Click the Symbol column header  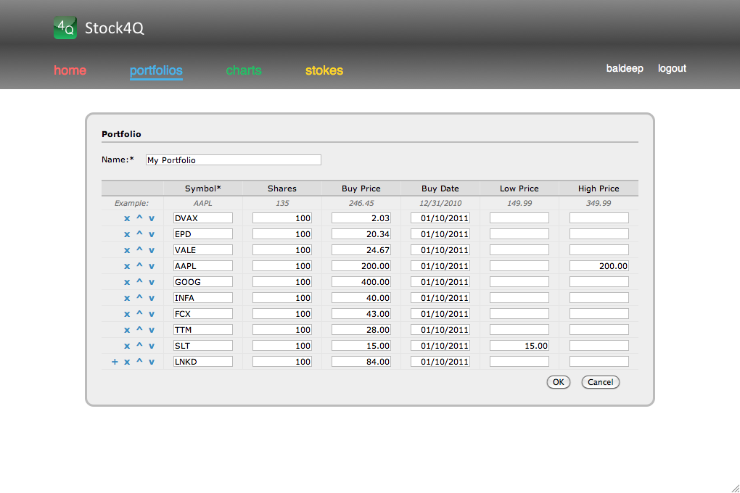[x=203, y=188]
